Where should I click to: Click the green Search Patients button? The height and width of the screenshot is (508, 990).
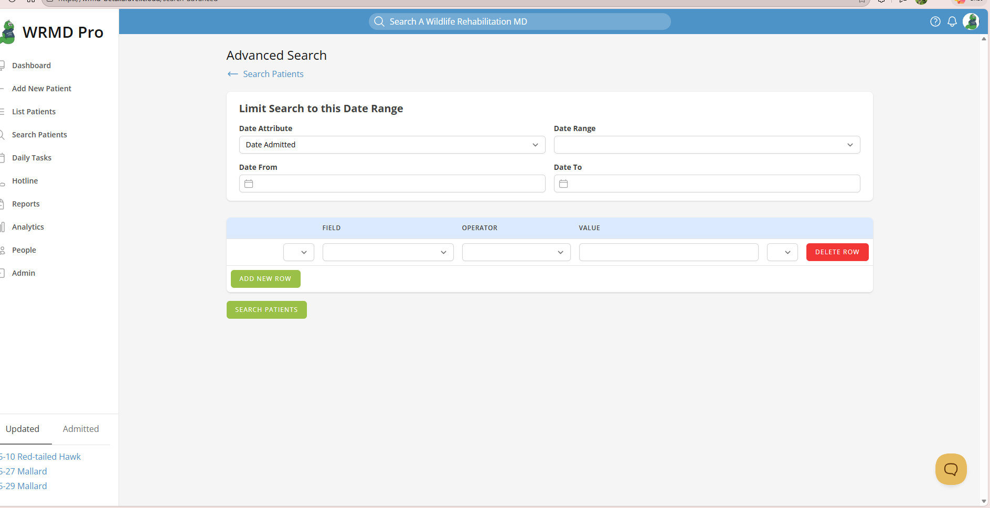tap(267, 310)
